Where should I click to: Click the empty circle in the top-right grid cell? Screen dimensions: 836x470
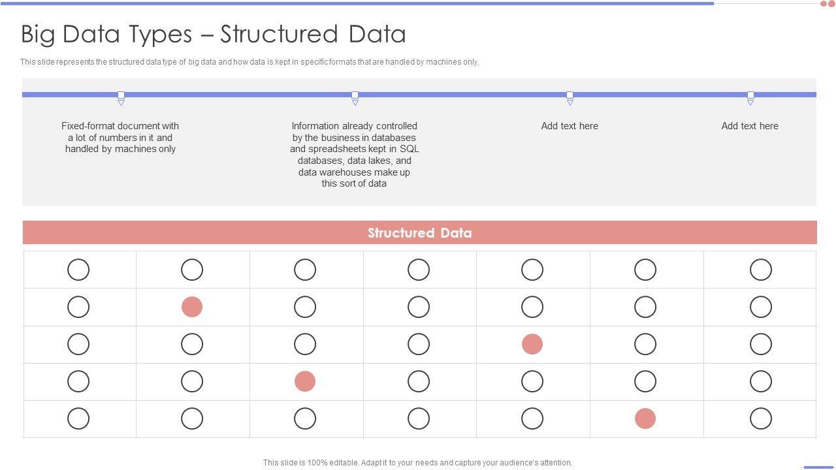(761, 270)
